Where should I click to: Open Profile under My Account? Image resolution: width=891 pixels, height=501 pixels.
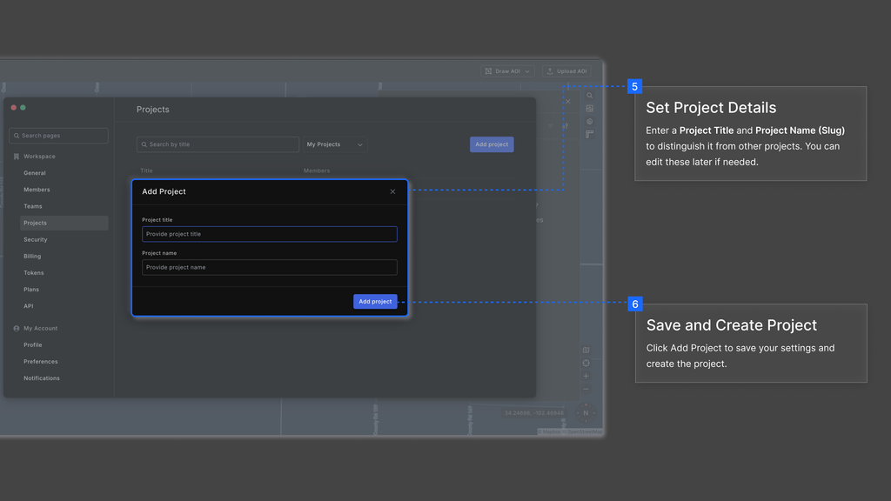point(33,344)
